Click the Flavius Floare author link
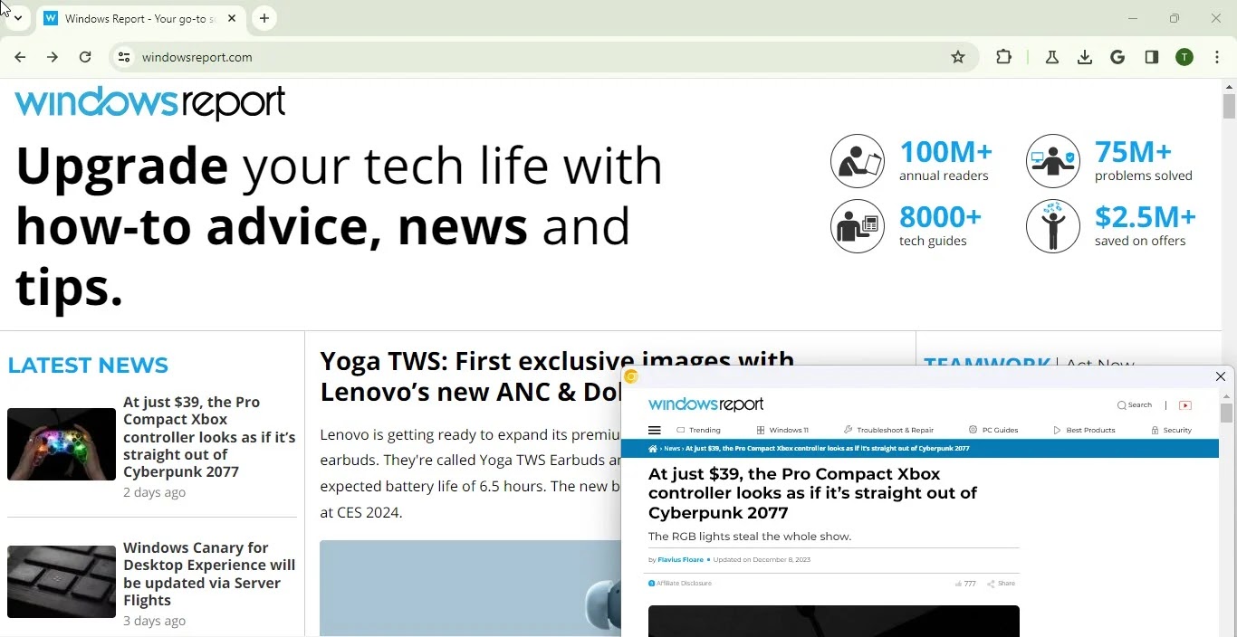This screenshot has width=1237, height=637. 680,560
